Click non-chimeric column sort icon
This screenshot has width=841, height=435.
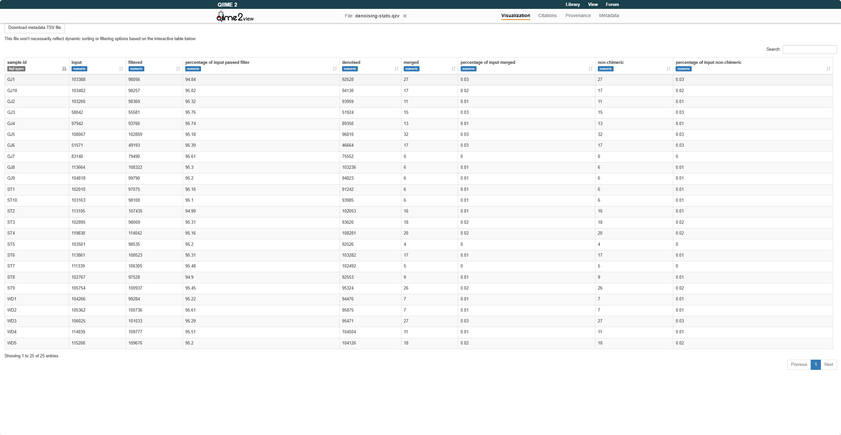[x=668, y=69]
